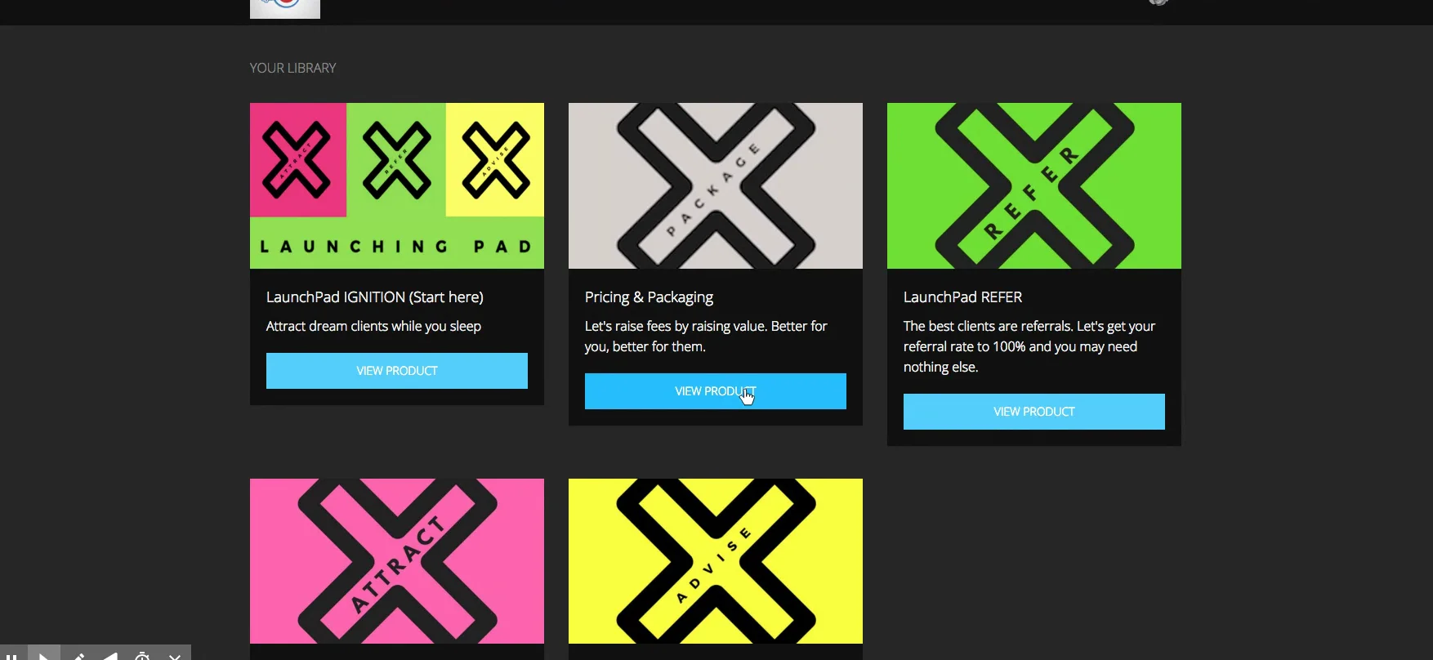Open View Product for LaunchPad REFER
The height and width of the screenshot is (660, 1433).
[1034, 412]
